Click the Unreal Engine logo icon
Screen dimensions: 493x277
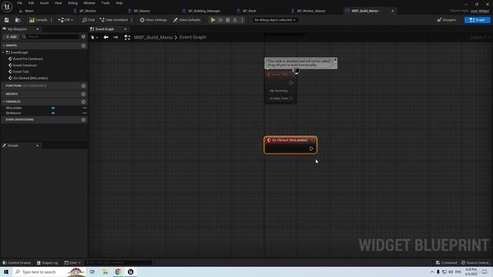tap(7, 6)
